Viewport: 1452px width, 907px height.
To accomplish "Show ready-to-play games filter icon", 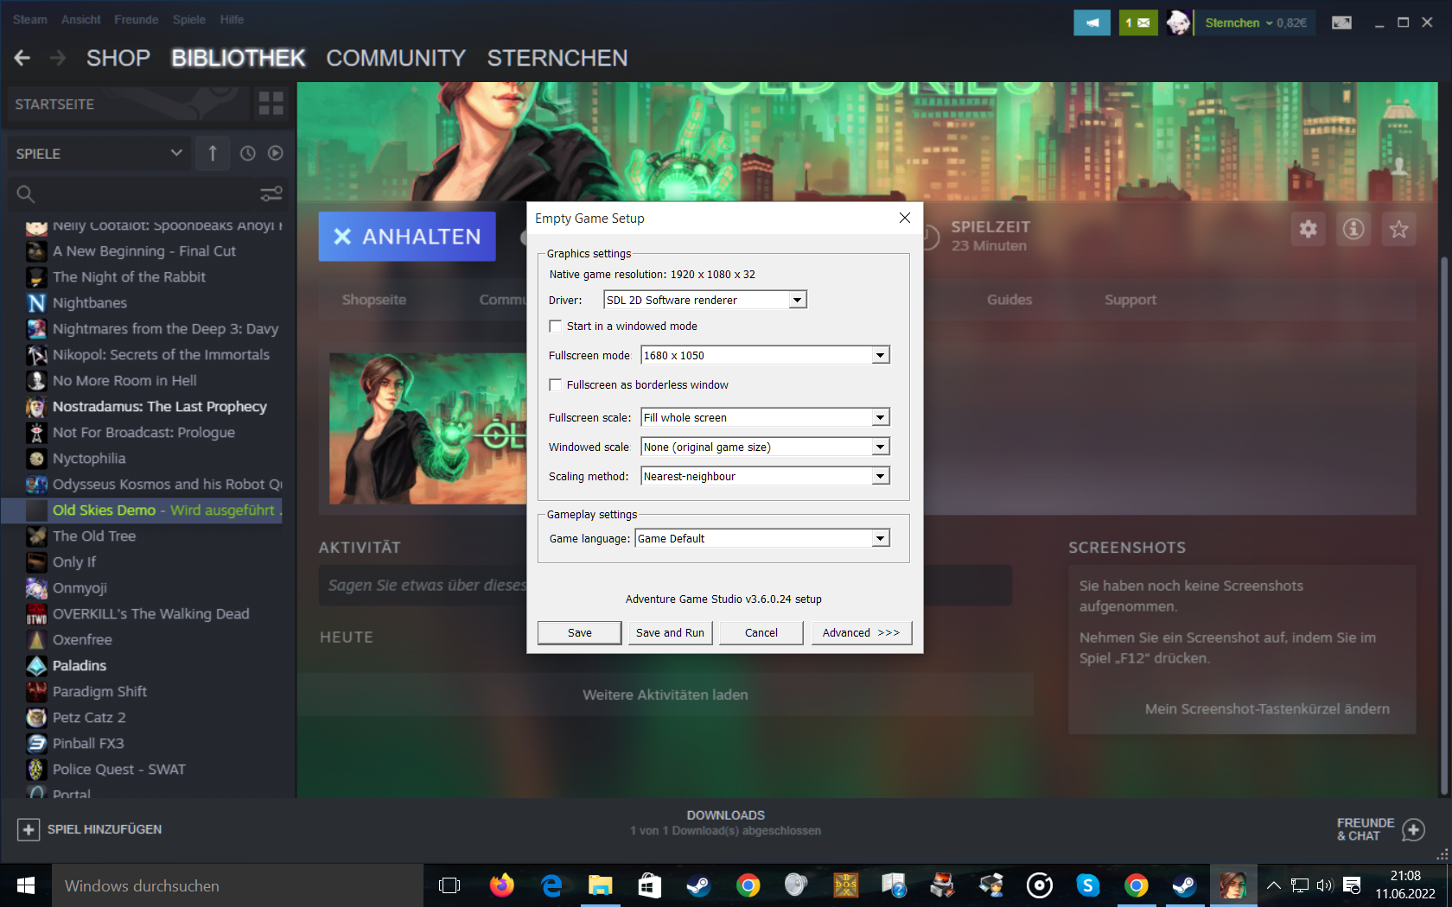I will [x=275, y=153].
